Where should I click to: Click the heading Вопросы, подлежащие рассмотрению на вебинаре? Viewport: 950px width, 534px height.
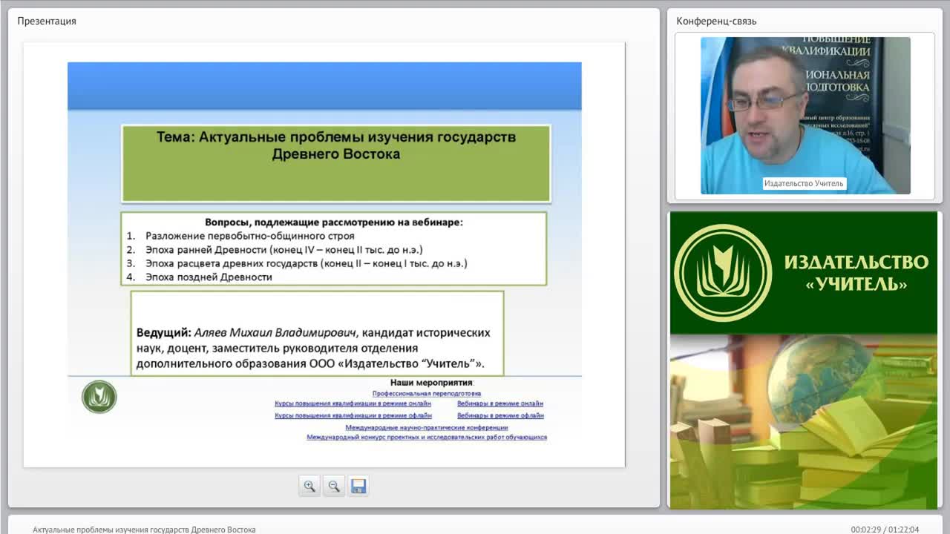pos(334,222)
